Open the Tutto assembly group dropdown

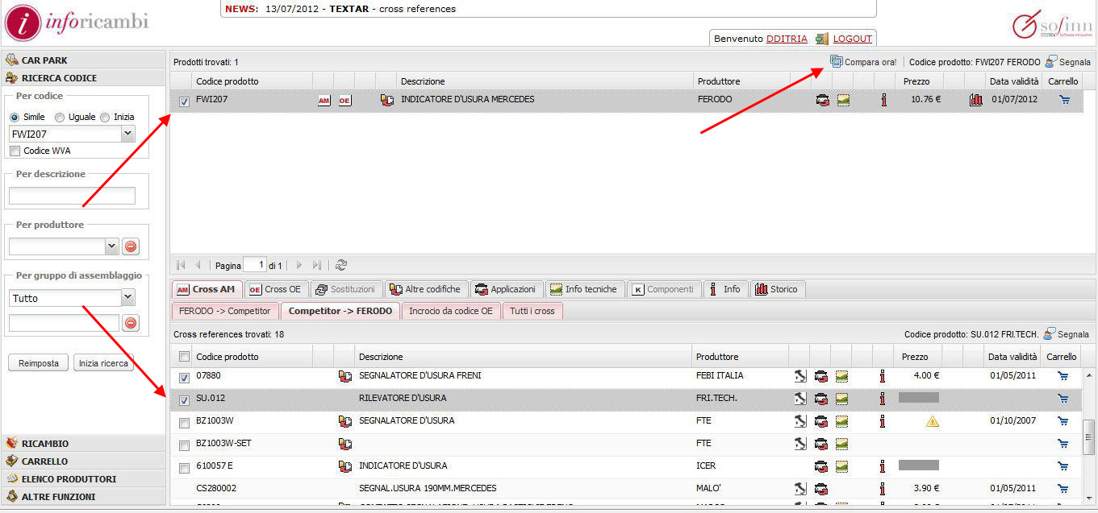click(x=127, y=298)
